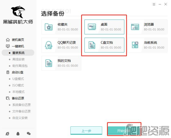Screen dimensions: 171x138
Task: Click the 80-01-01 00:00 date under 收藏夹
Action: [x=68, y=30]
